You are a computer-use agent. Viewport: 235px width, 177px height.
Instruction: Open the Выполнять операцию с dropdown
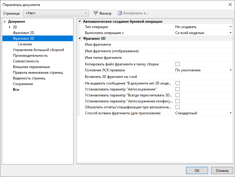tap(231, 33)
